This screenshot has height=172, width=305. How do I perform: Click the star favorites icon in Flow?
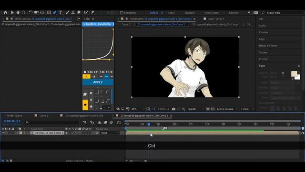[85, 105]
